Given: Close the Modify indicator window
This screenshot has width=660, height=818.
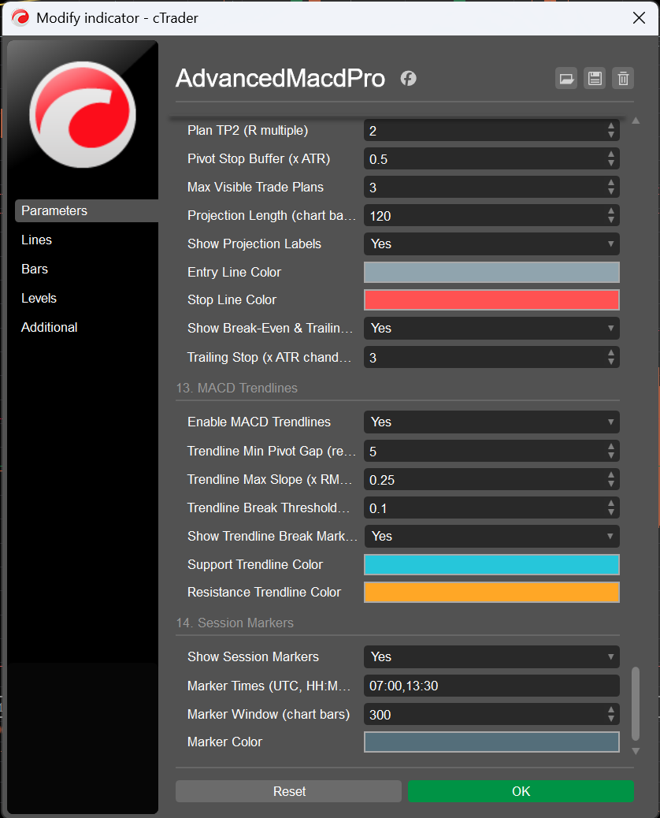Looking at the screenshot, I should click(640, 18).
